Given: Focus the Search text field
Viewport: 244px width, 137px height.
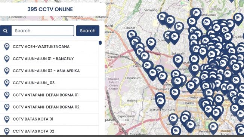Looking at the screenshot, I should (x=43, y=31).
